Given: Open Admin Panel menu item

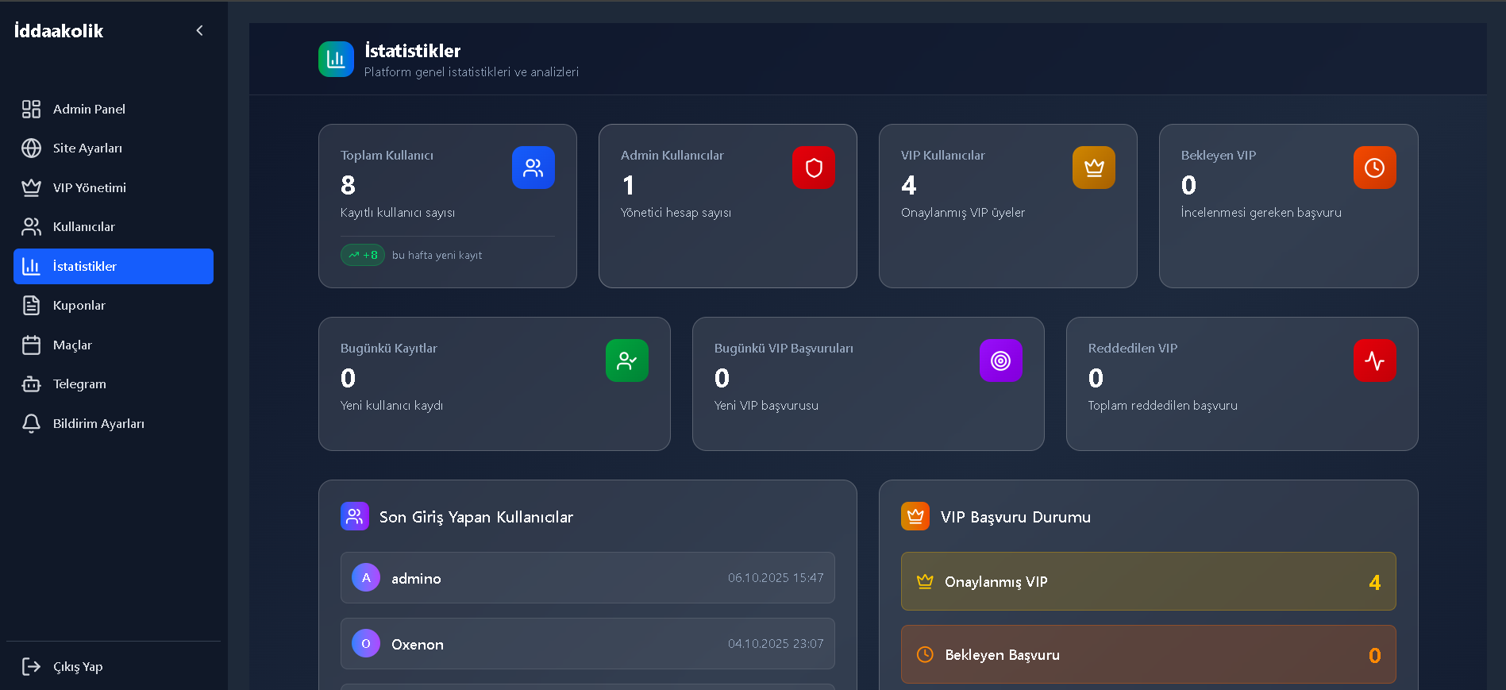Looking at the screenshot, I should point(114,109).
